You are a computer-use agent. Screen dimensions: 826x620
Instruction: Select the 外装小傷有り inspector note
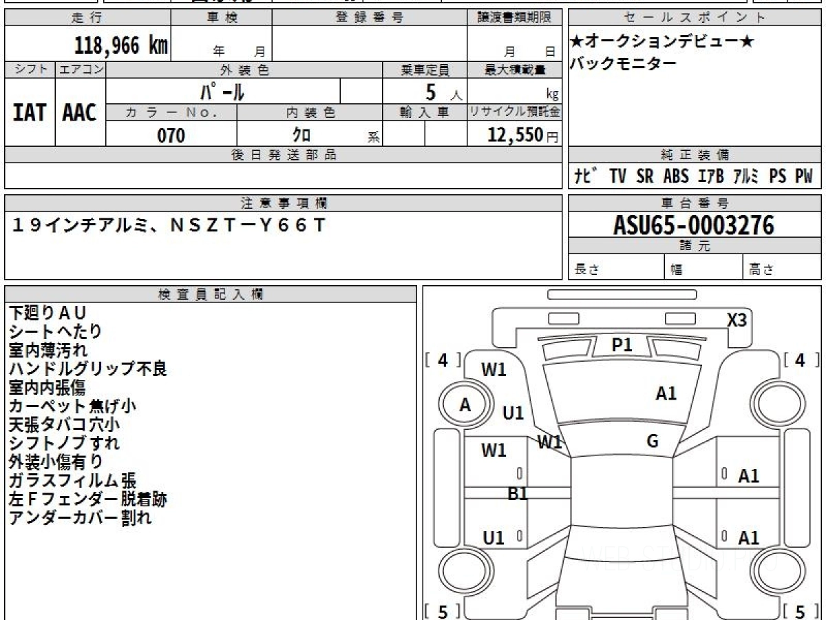click(56, 462)
